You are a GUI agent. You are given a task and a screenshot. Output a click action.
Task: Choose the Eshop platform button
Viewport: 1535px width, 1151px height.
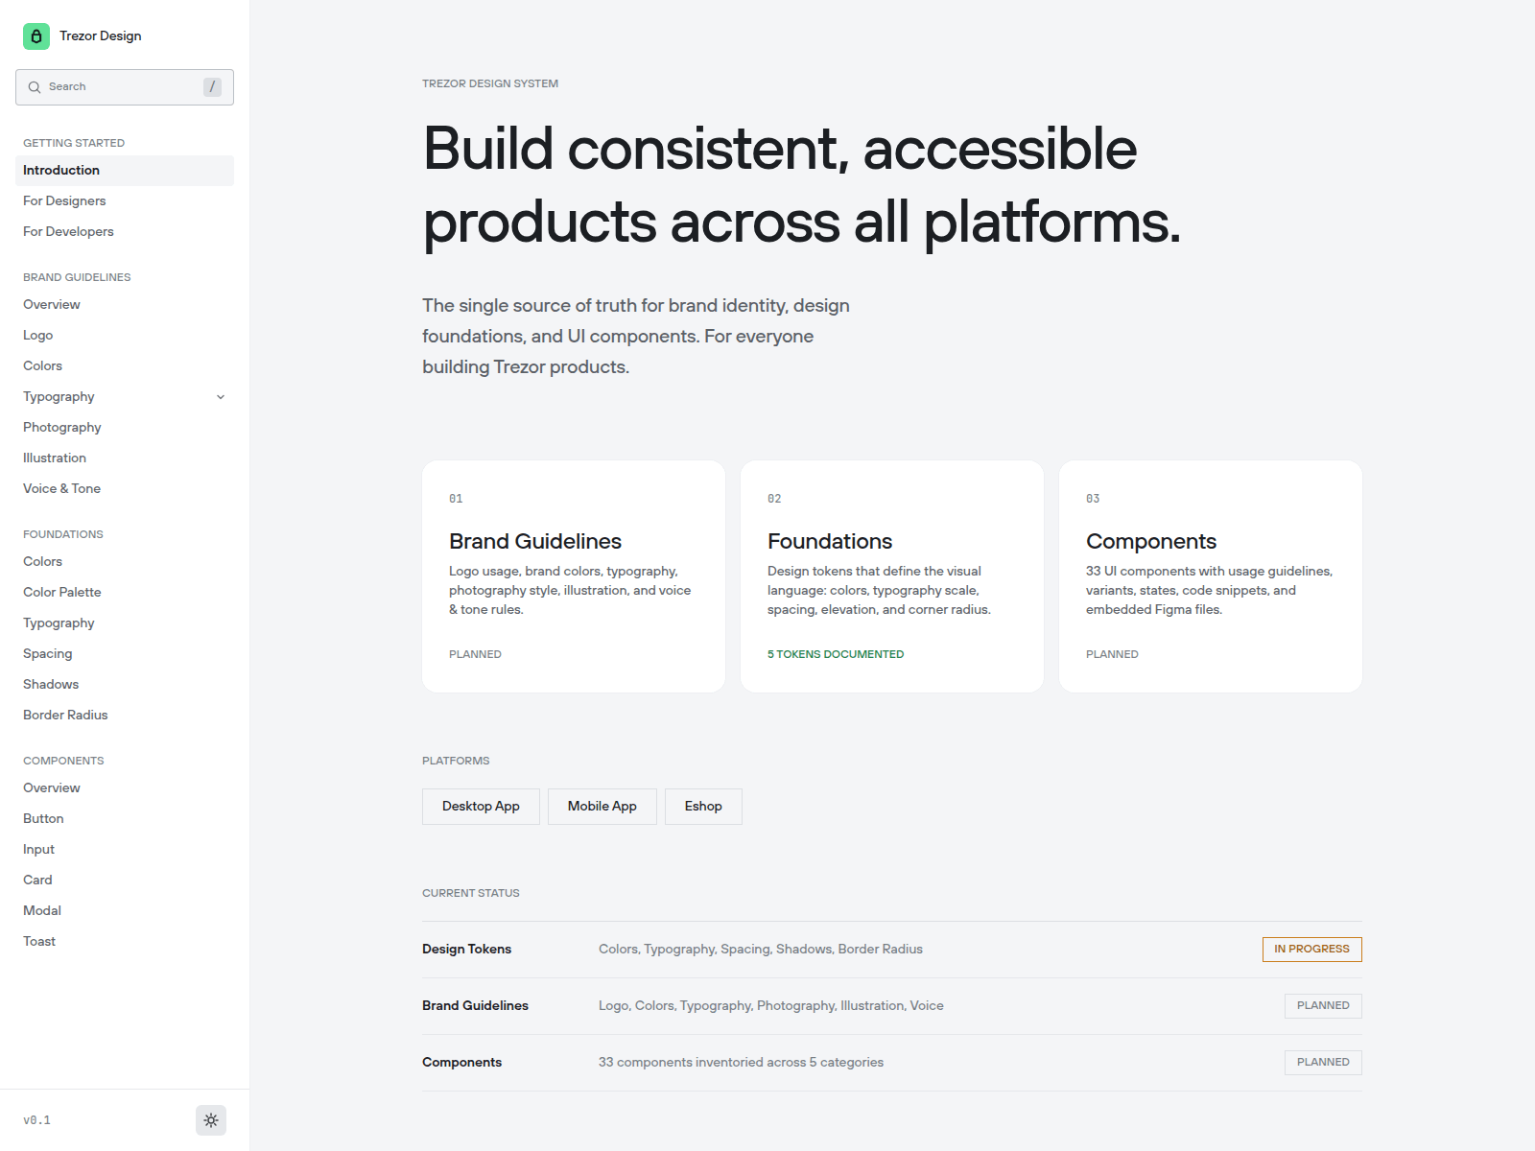click(703, 807)
